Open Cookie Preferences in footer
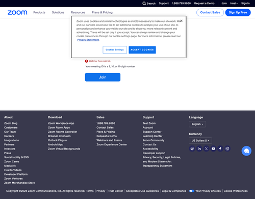 [236, 191]
